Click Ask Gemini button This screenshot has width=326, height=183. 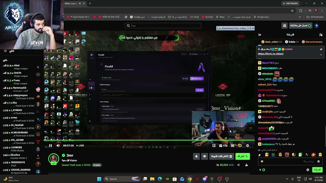coord(290,3)
